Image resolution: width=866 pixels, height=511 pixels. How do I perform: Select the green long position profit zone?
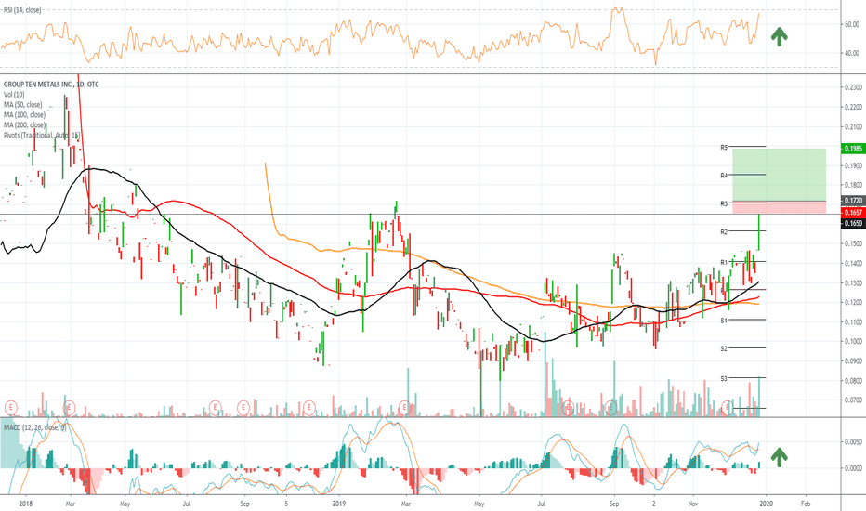(780, 175)
